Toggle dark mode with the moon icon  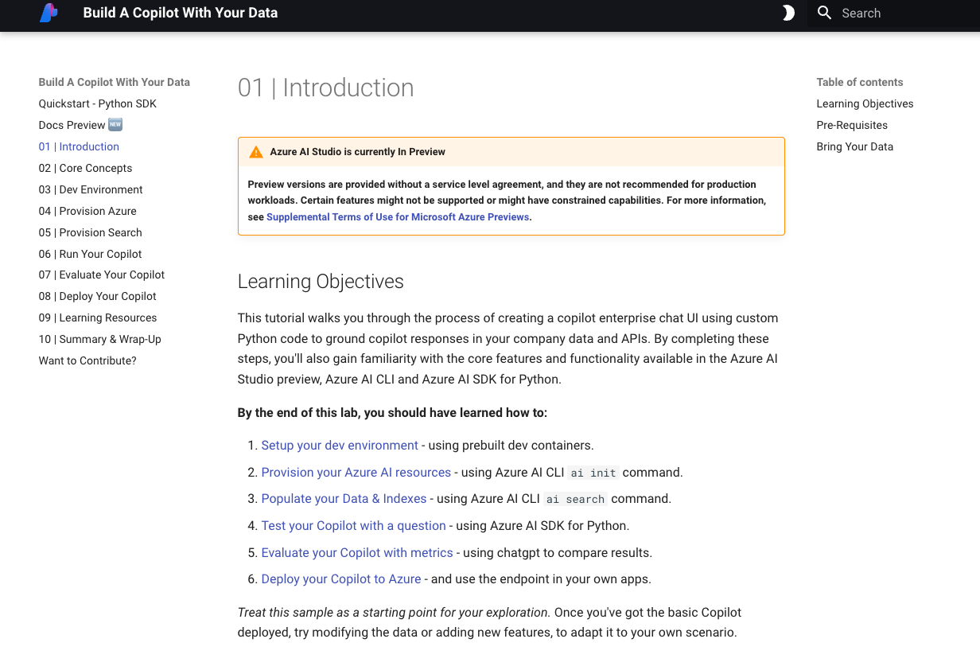tap(788, 13)
